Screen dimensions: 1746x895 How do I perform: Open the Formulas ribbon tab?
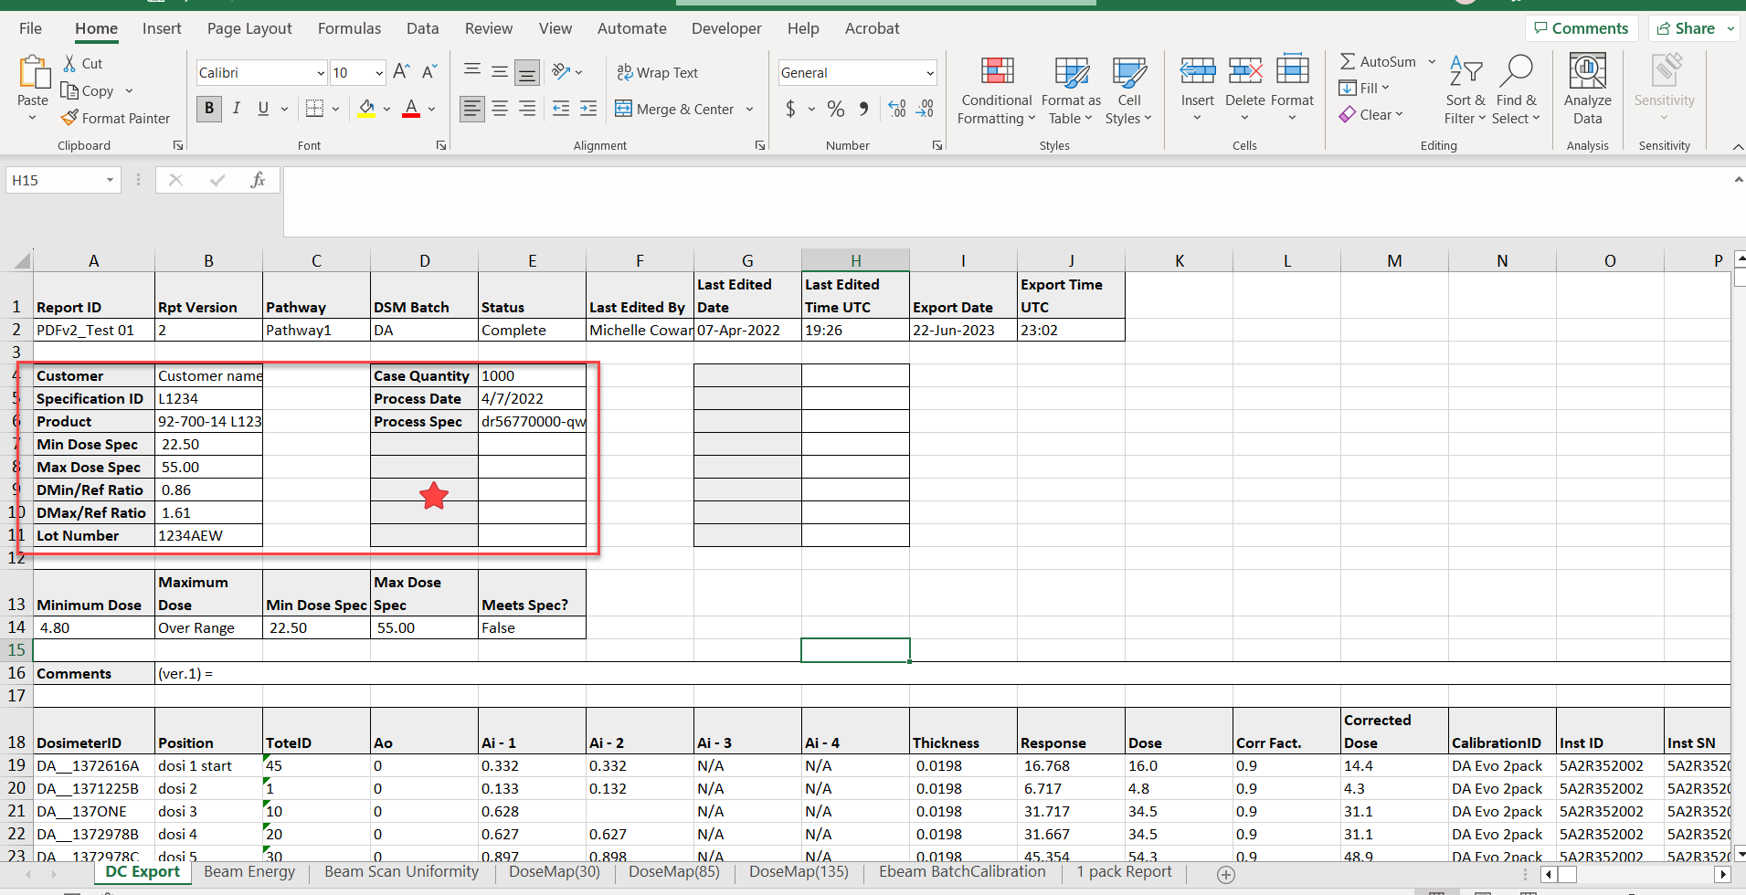349,28
